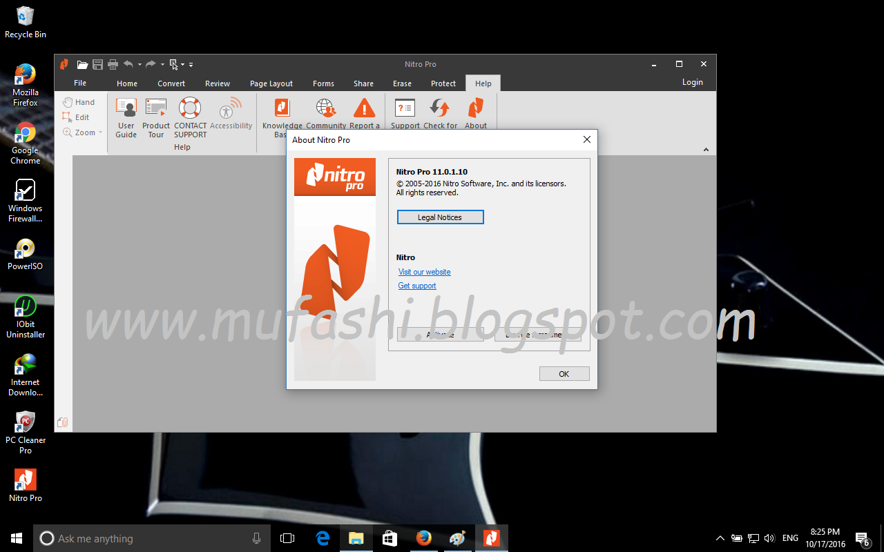Click the Accessibility icon
884x552 pixels.
click(x=231, y=108)
